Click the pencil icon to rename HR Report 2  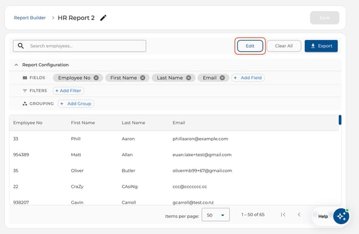pyautogui.click(x=103, y=18)
